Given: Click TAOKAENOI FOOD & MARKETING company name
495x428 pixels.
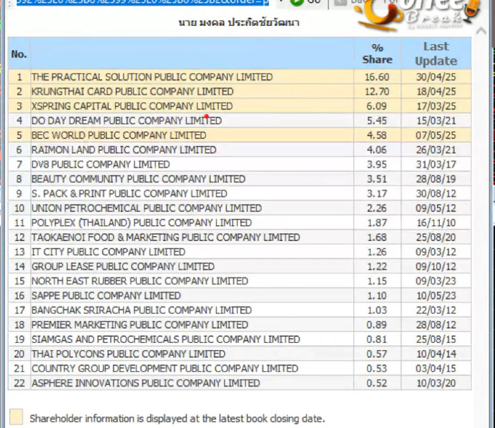Looking at the screenshot, I should click(x=165, y=237).
